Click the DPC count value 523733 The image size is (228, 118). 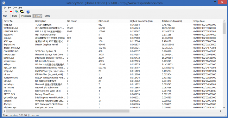pyautogui.click(x=103, y=68)
